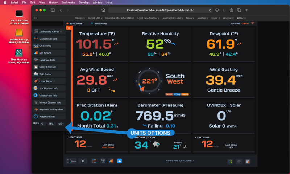Open the Develop menu
Viewport: 290px width, 174px height.
point(84,3)
